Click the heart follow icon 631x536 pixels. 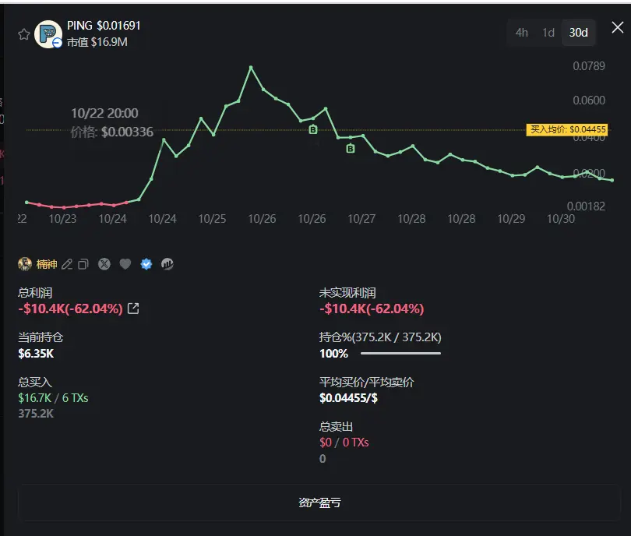pyautogui.click(x=125, y=264)
